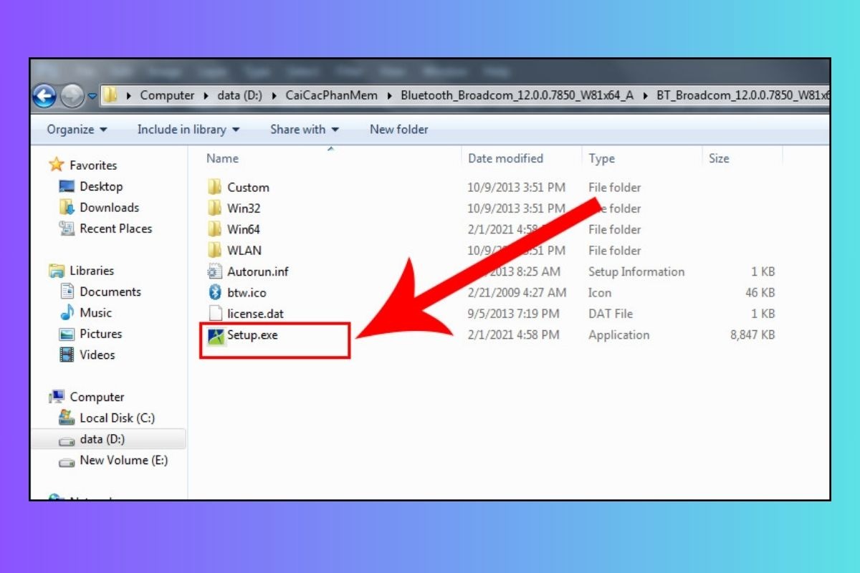Click Setup.exe's date "2/1/2021 4:58 PM"
The width and height of the screenshot is (860, 573).
coord(513,334)
